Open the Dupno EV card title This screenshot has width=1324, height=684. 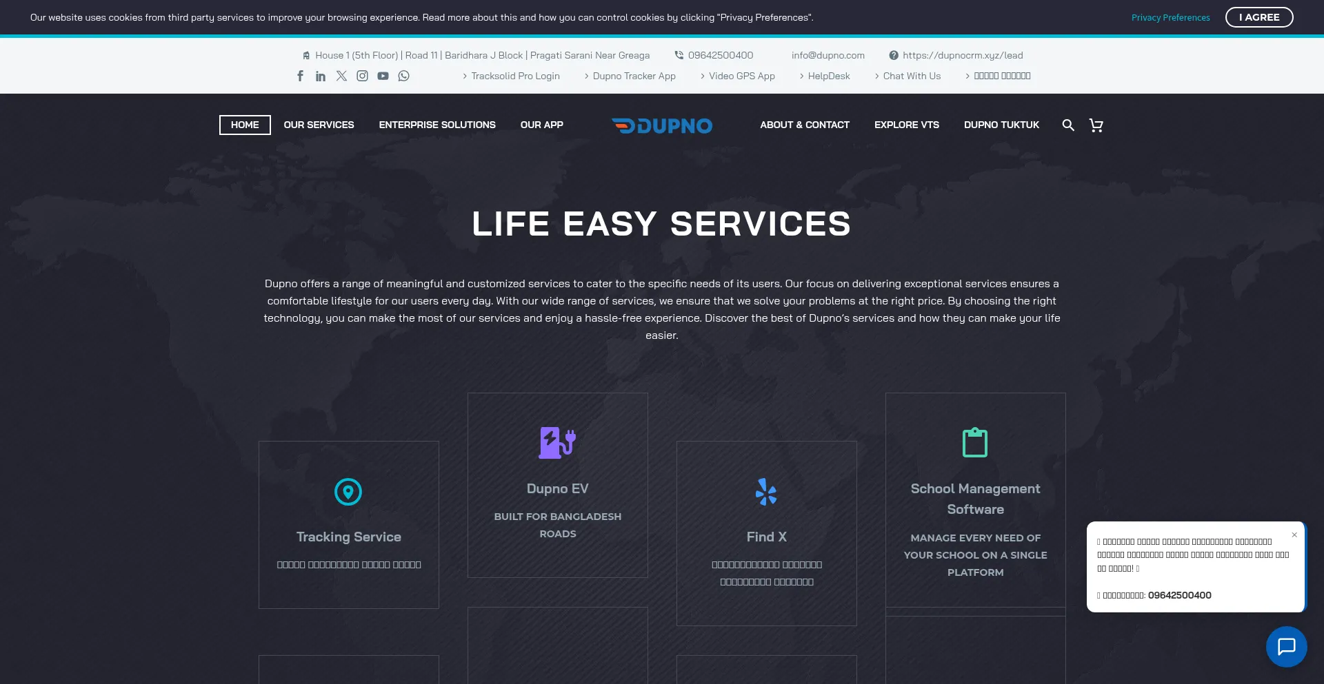click(557, 488)
